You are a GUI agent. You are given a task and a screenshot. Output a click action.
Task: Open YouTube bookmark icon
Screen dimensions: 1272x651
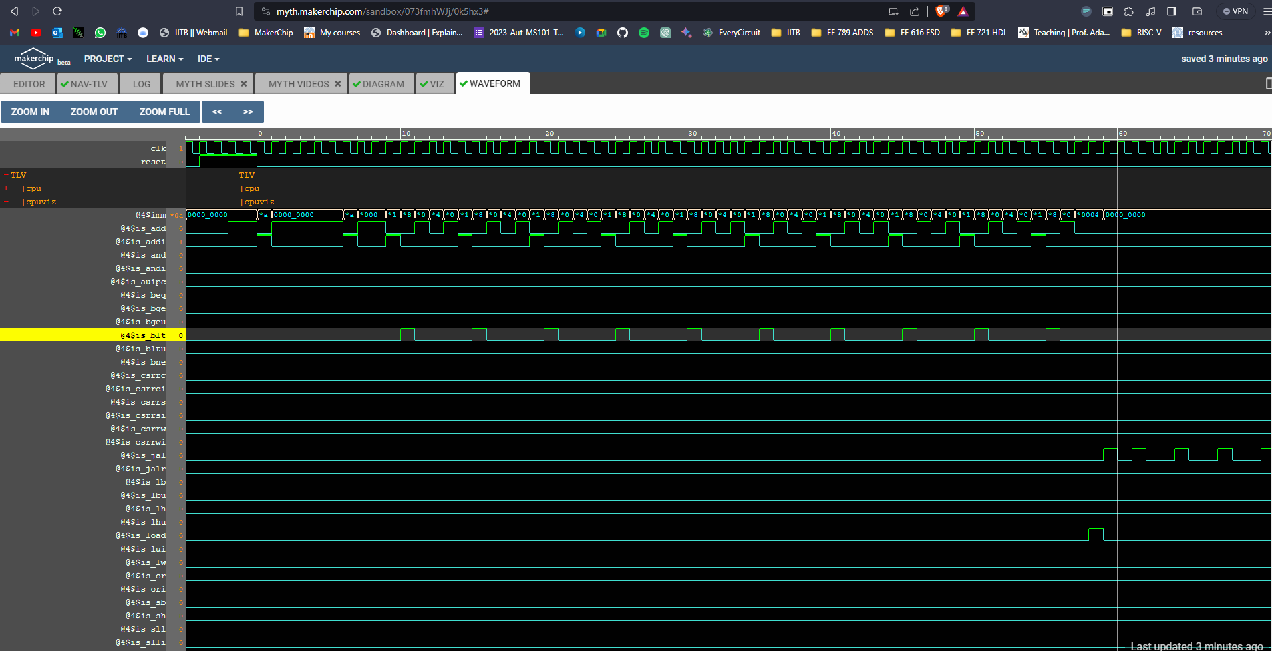[36, 32]
